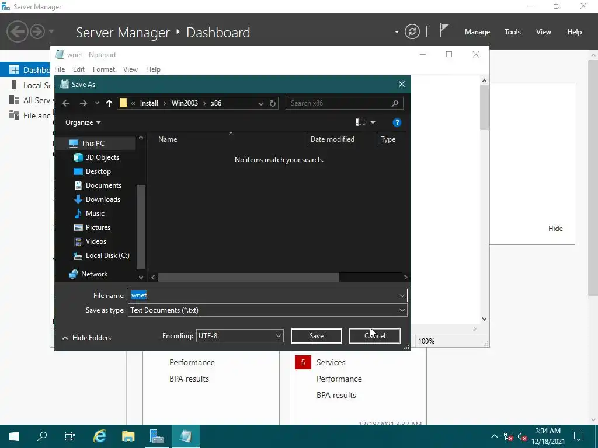This screenshot has width=598, height=448.
Task: Expand the File name history dropdown
Action: 402,295
